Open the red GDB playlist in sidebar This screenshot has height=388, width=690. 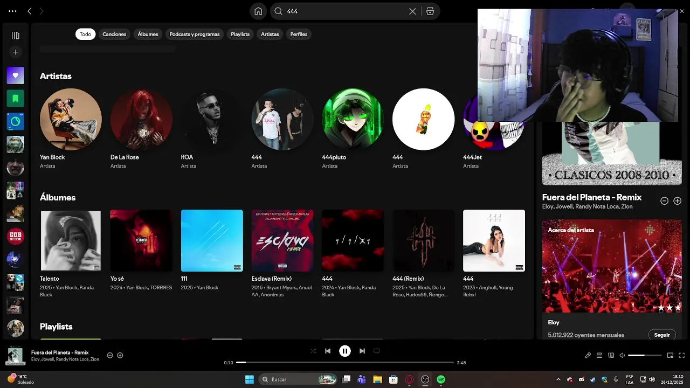click(x=15, y=236)
